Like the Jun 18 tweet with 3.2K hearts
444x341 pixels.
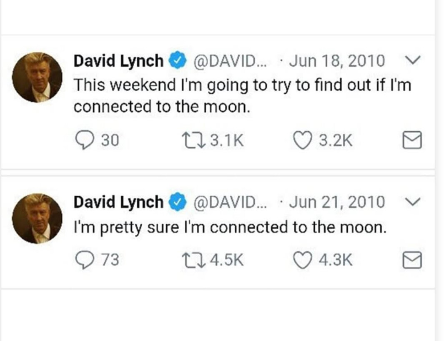tap(302, 140)
